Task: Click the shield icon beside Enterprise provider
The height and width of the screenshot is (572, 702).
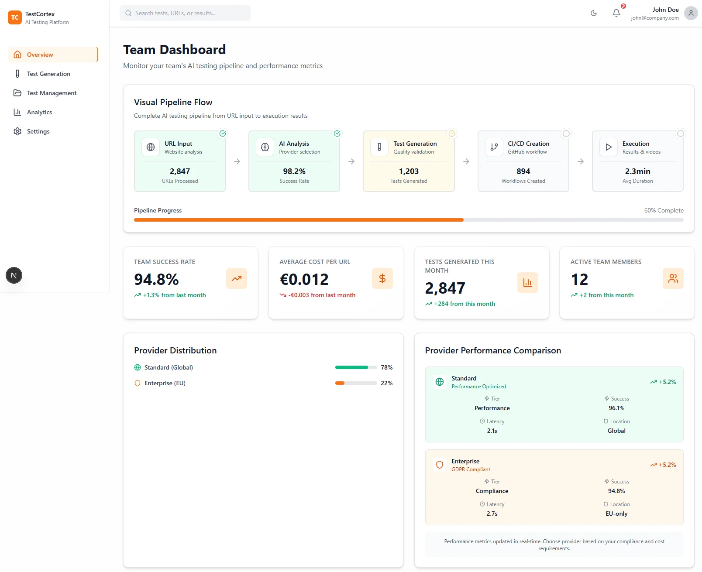Action: pyautogui.click(x=439, y=465)
